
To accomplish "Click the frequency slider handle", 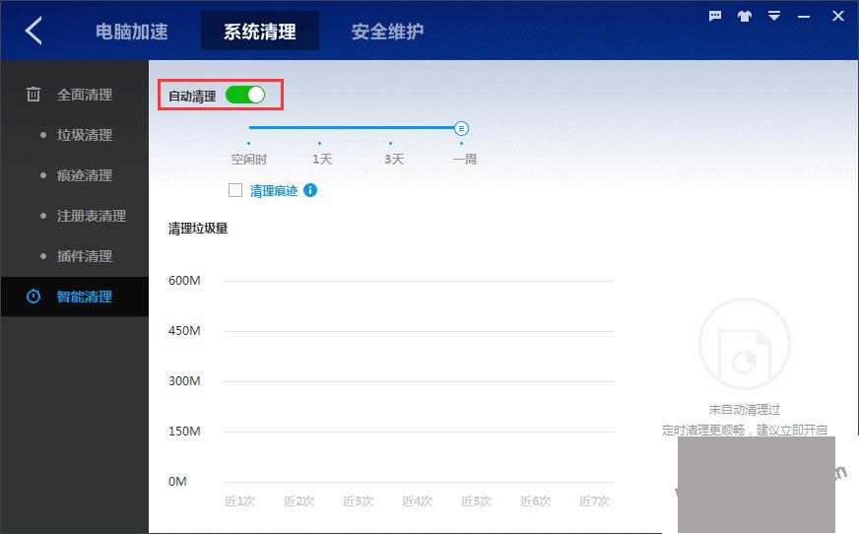I will (461, 129).
